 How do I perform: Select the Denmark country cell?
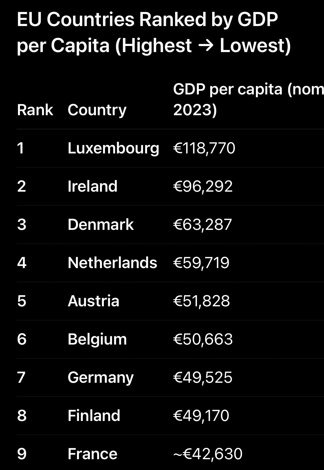click(101, 225)
